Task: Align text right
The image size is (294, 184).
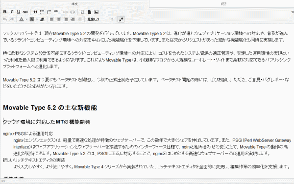Action: click(66, 19)
